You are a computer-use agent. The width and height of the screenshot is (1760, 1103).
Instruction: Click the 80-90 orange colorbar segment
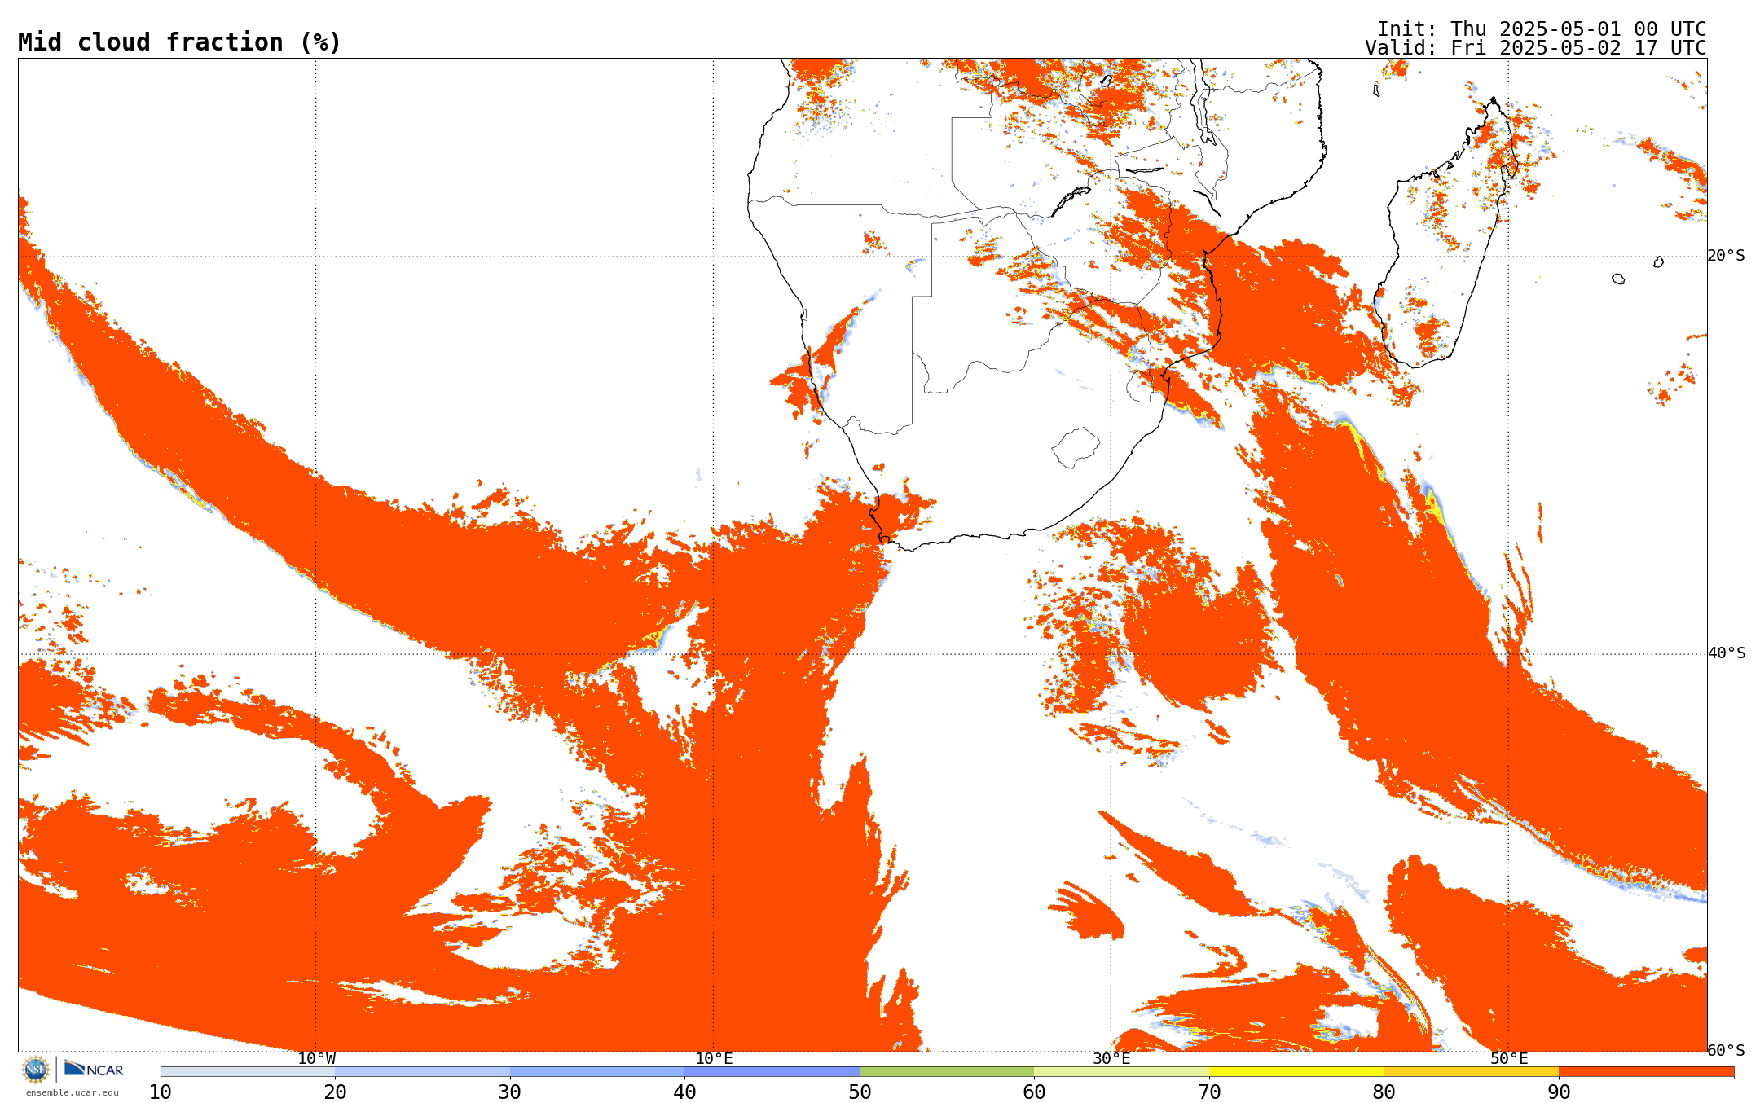point(1472,1072)
